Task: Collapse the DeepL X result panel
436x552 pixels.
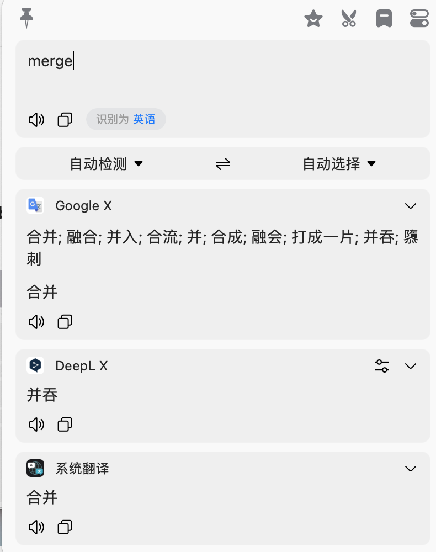Action: 410,366
